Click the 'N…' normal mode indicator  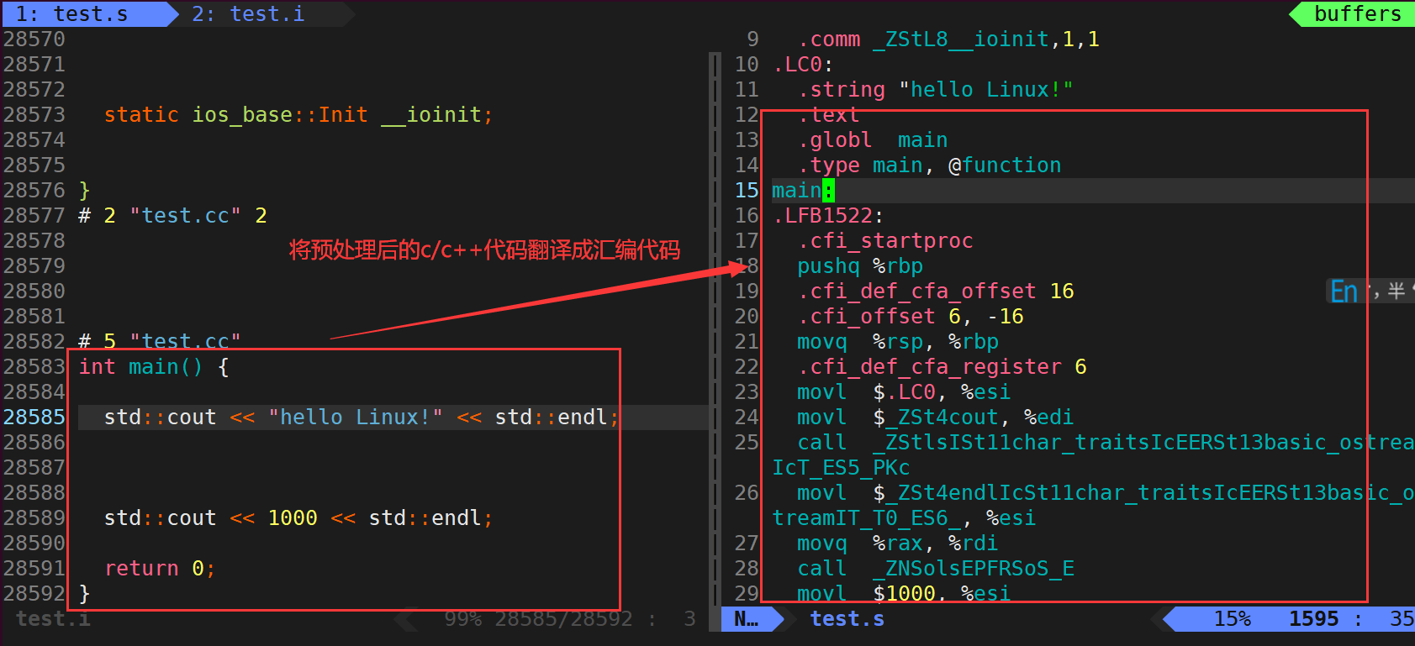pos(746,619)
